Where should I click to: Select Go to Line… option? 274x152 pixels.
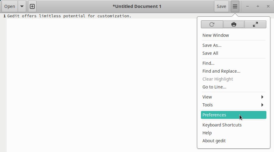click(x=214, y=87)
